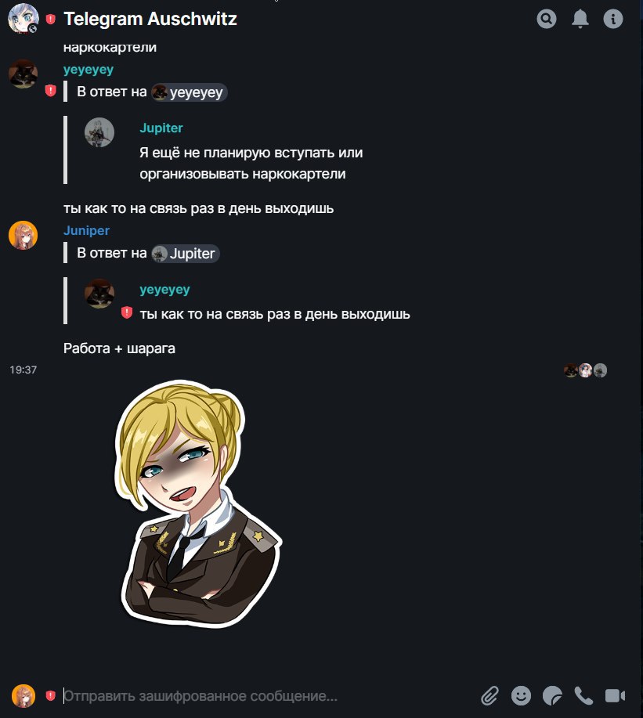View read receipt avatars near 19:37
643x718 pixels.
[585, 370]
